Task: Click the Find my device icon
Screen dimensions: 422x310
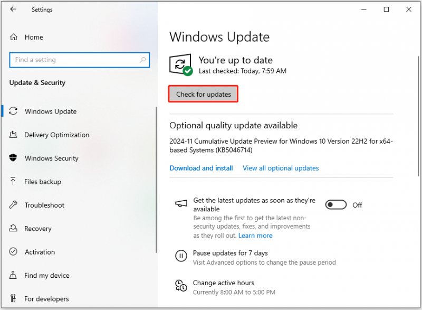Action: pos(13,275)
